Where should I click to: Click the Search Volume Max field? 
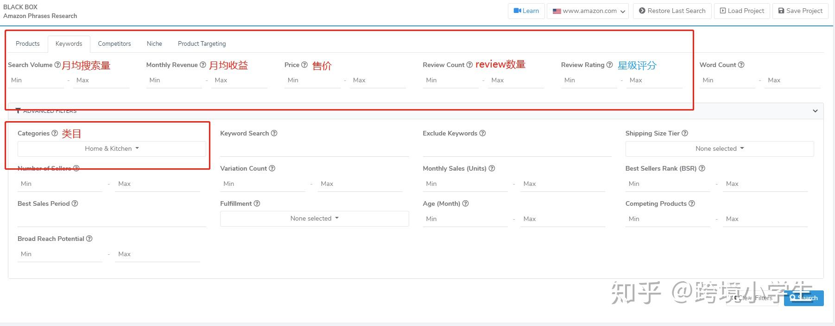101,80
